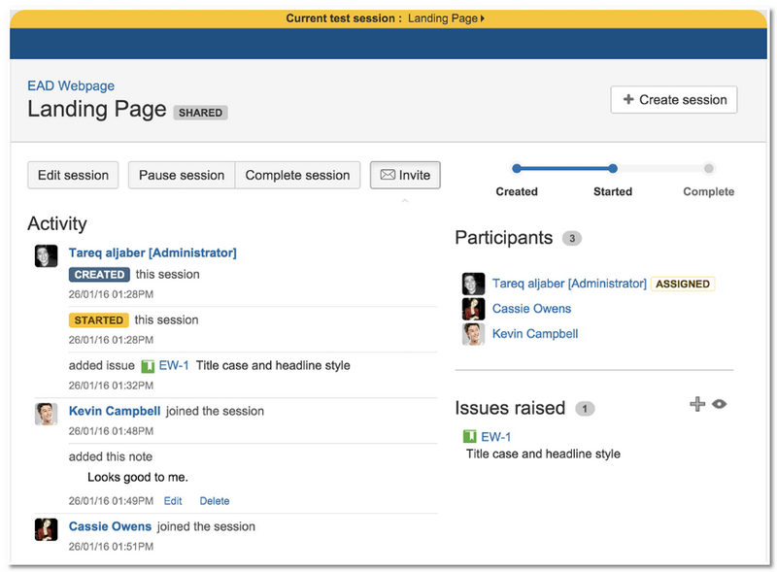Screen dimensions: 777x572
Task: Click Cassie Owens' avatar in Participants list
Action: coord(473,309)
